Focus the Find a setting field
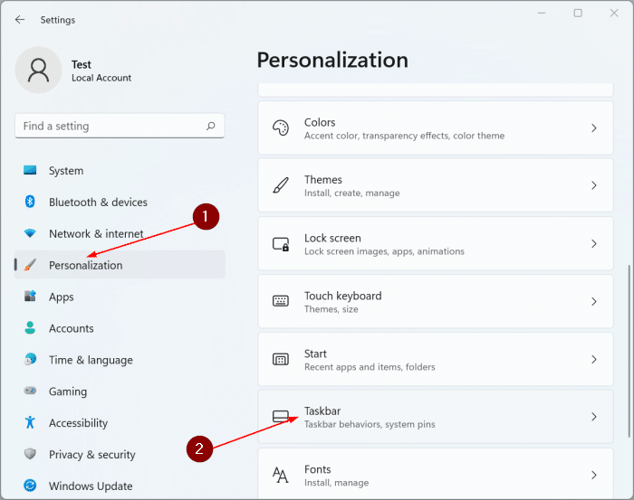This screenshot has width=634, height=500. pos(120,126)
